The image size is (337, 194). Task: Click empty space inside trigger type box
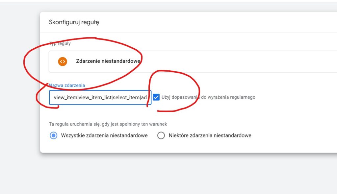[x=247, y=61]
